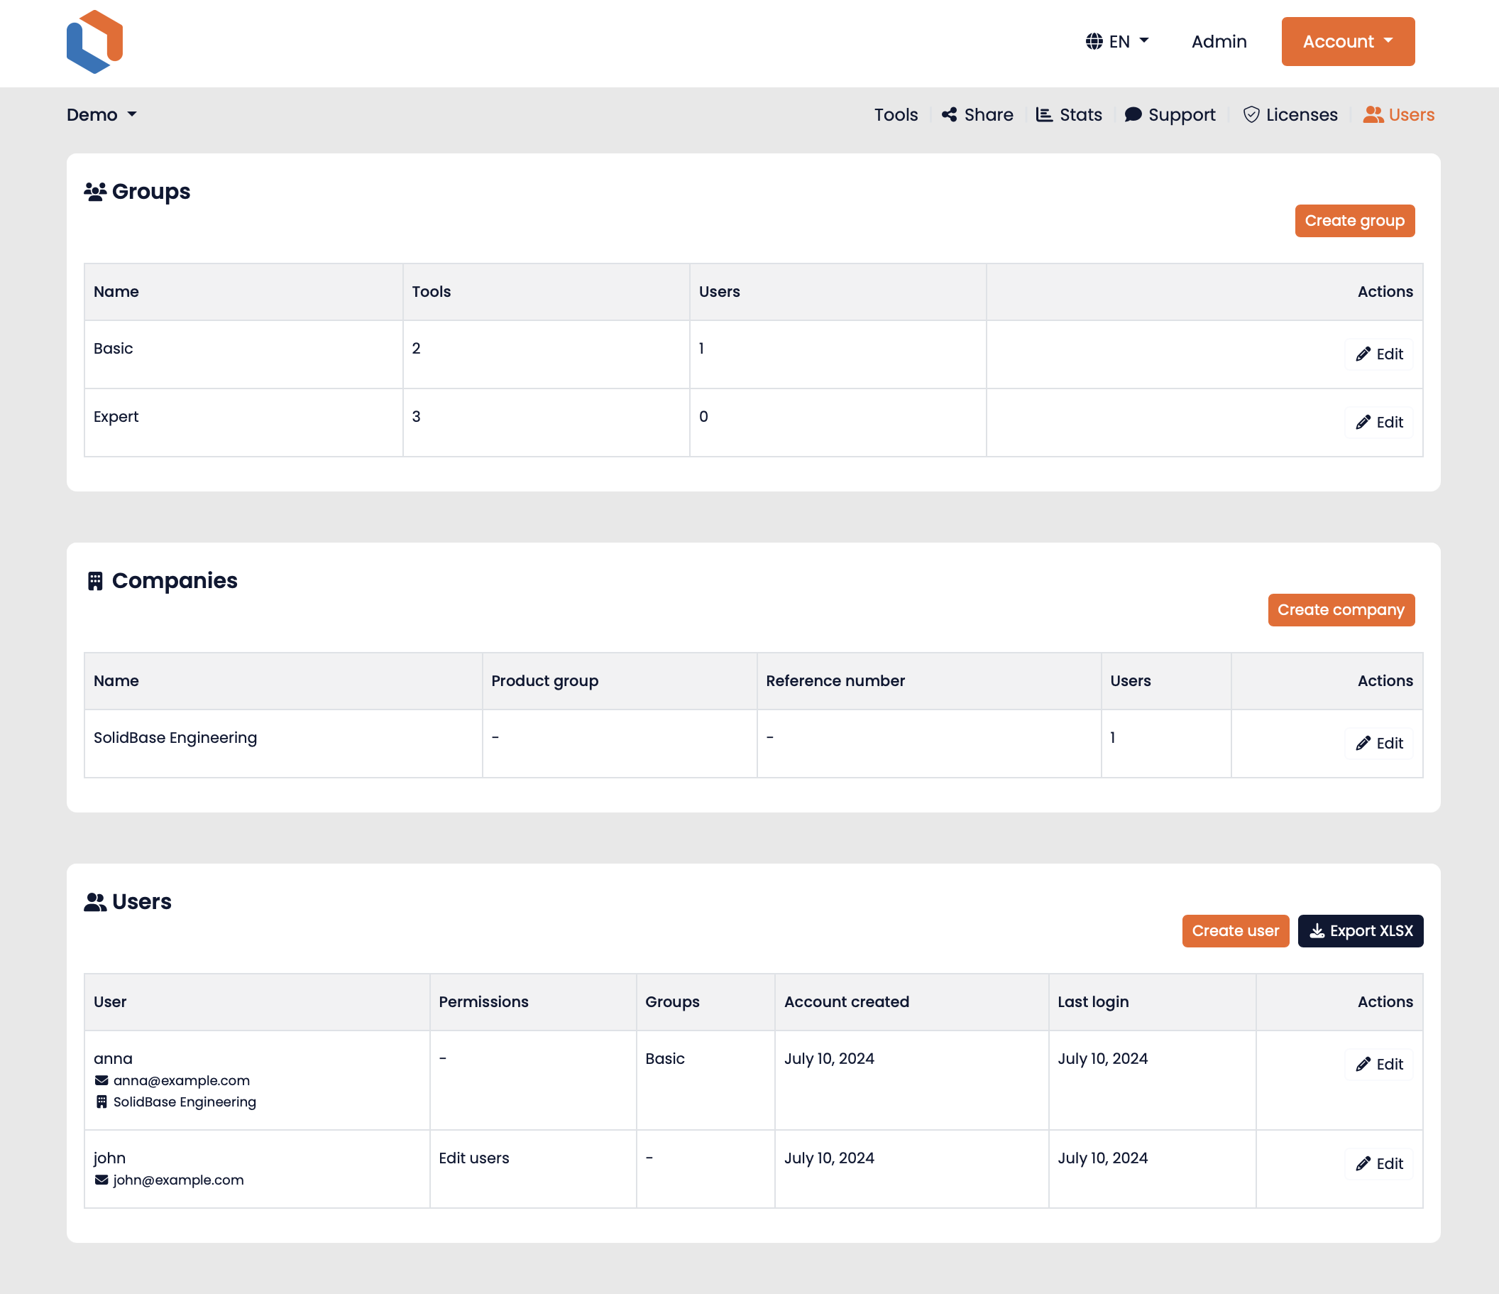
Task: Click the pencil icon in Expert group row
Action: (1363, 422)
